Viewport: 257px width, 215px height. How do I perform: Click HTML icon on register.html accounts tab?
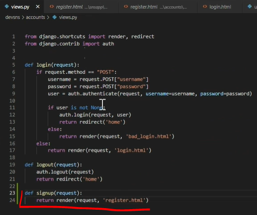tap(126, 7)
